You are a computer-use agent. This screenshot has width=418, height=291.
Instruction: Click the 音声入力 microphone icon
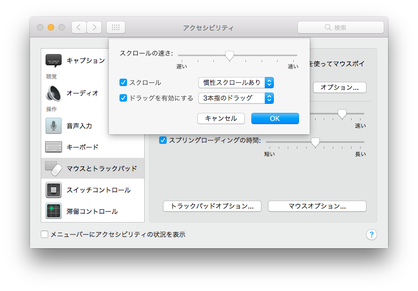(x=53, y=126)
